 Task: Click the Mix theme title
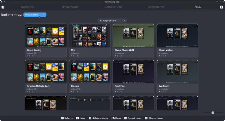[x=73, y=50]
